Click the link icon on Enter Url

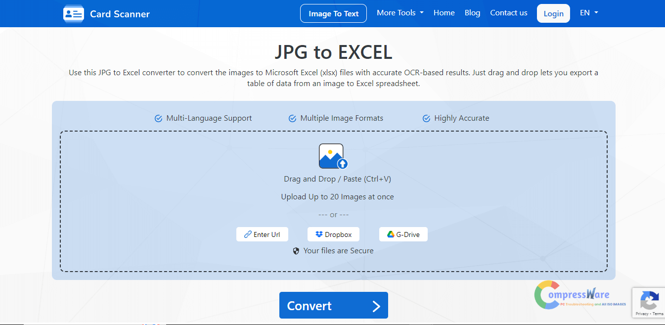point(248,234)
